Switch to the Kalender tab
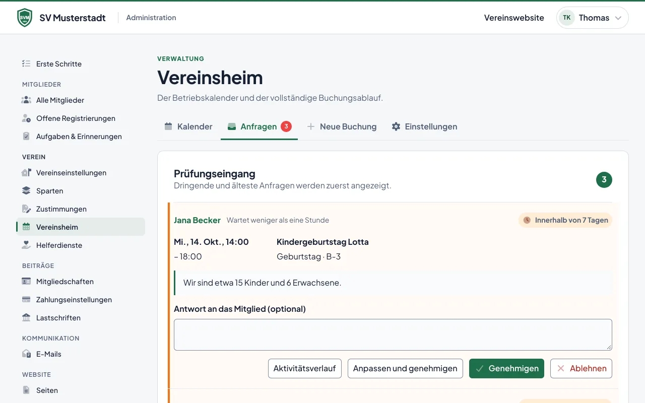 188,126
